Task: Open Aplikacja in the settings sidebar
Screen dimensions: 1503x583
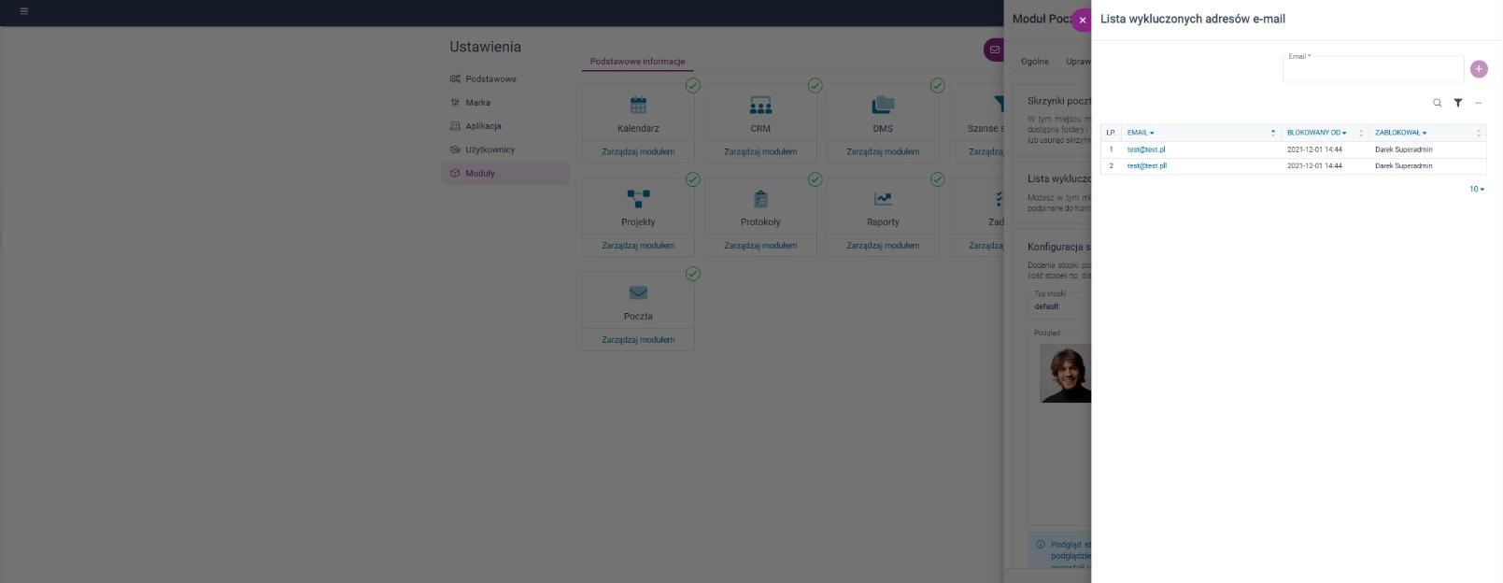Action: coord(504,126)
